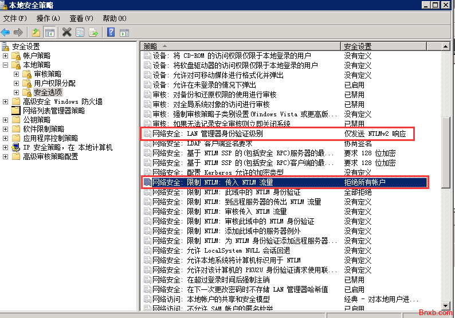Image resolution: width=455 pixels, height=318 pixels.
Task: Expand the 高级审核策略配置 node
Action: (5, 156)
